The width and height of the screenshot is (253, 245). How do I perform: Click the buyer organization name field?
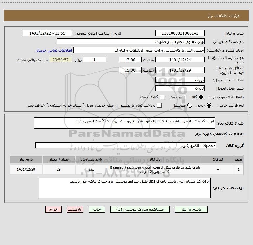point(131,41)
